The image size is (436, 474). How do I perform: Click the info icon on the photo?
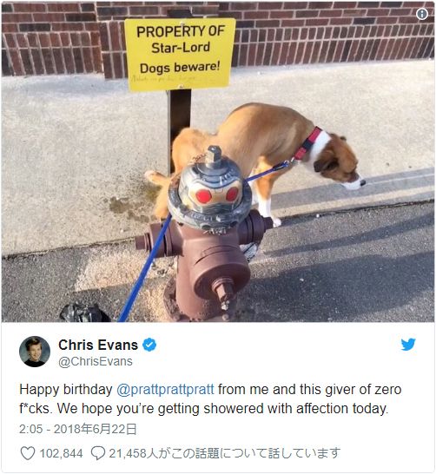point(422,14)
